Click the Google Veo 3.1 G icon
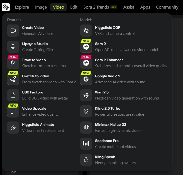Screen dimensions: 183x175 [86, 79]
